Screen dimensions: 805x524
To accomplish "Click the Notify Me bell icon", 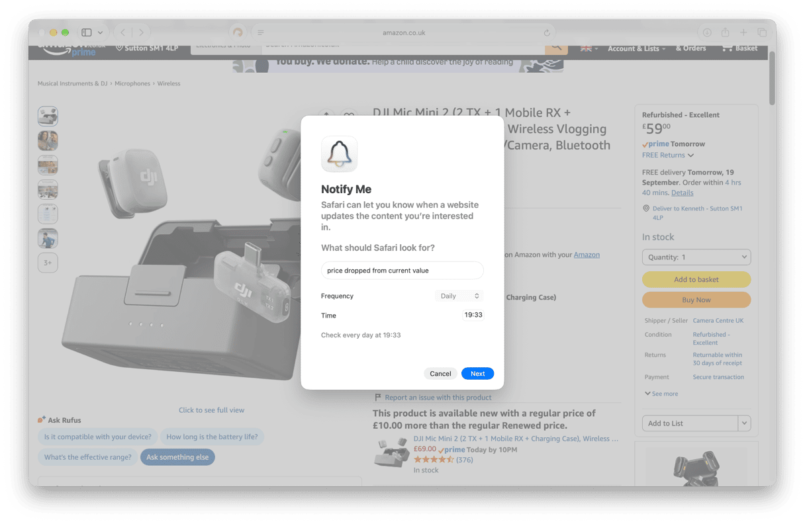I will pyautogui.click(x=340, y=154).
